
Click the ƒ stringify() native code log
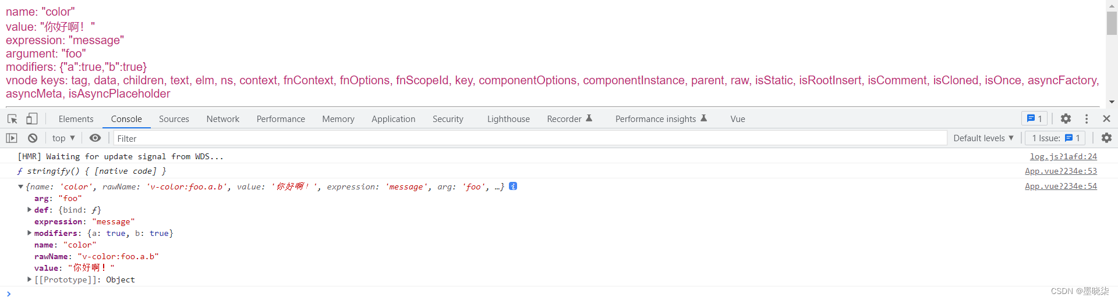(x=91, y=171)
